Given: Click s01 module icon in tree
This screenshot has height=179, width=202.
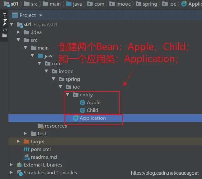Looking at the screenshot, I should (x=20, y=25).
